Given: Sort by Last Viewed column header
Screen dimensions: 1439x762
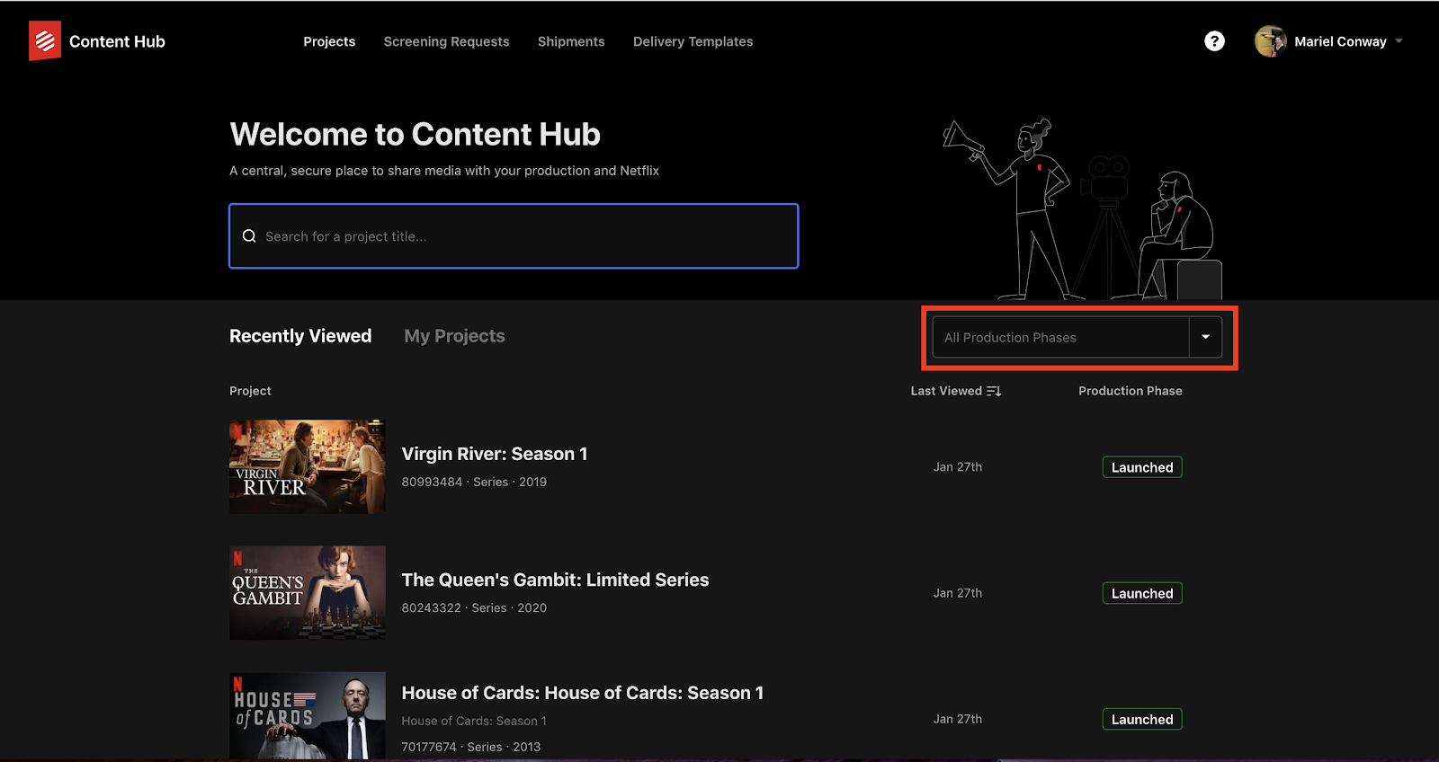Looking at the screenshot, I should point(946,391).
